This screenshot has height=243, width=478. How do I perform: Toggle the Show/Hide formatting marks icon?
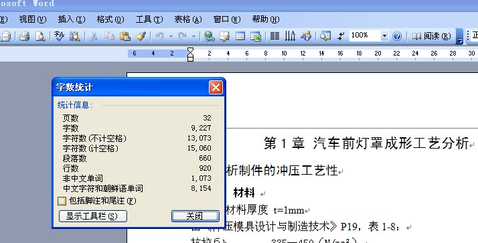341,36
